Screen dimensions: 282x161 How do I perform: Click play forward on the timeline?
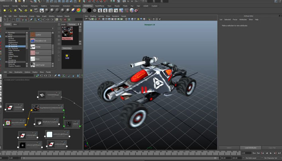tap(271, 153)
